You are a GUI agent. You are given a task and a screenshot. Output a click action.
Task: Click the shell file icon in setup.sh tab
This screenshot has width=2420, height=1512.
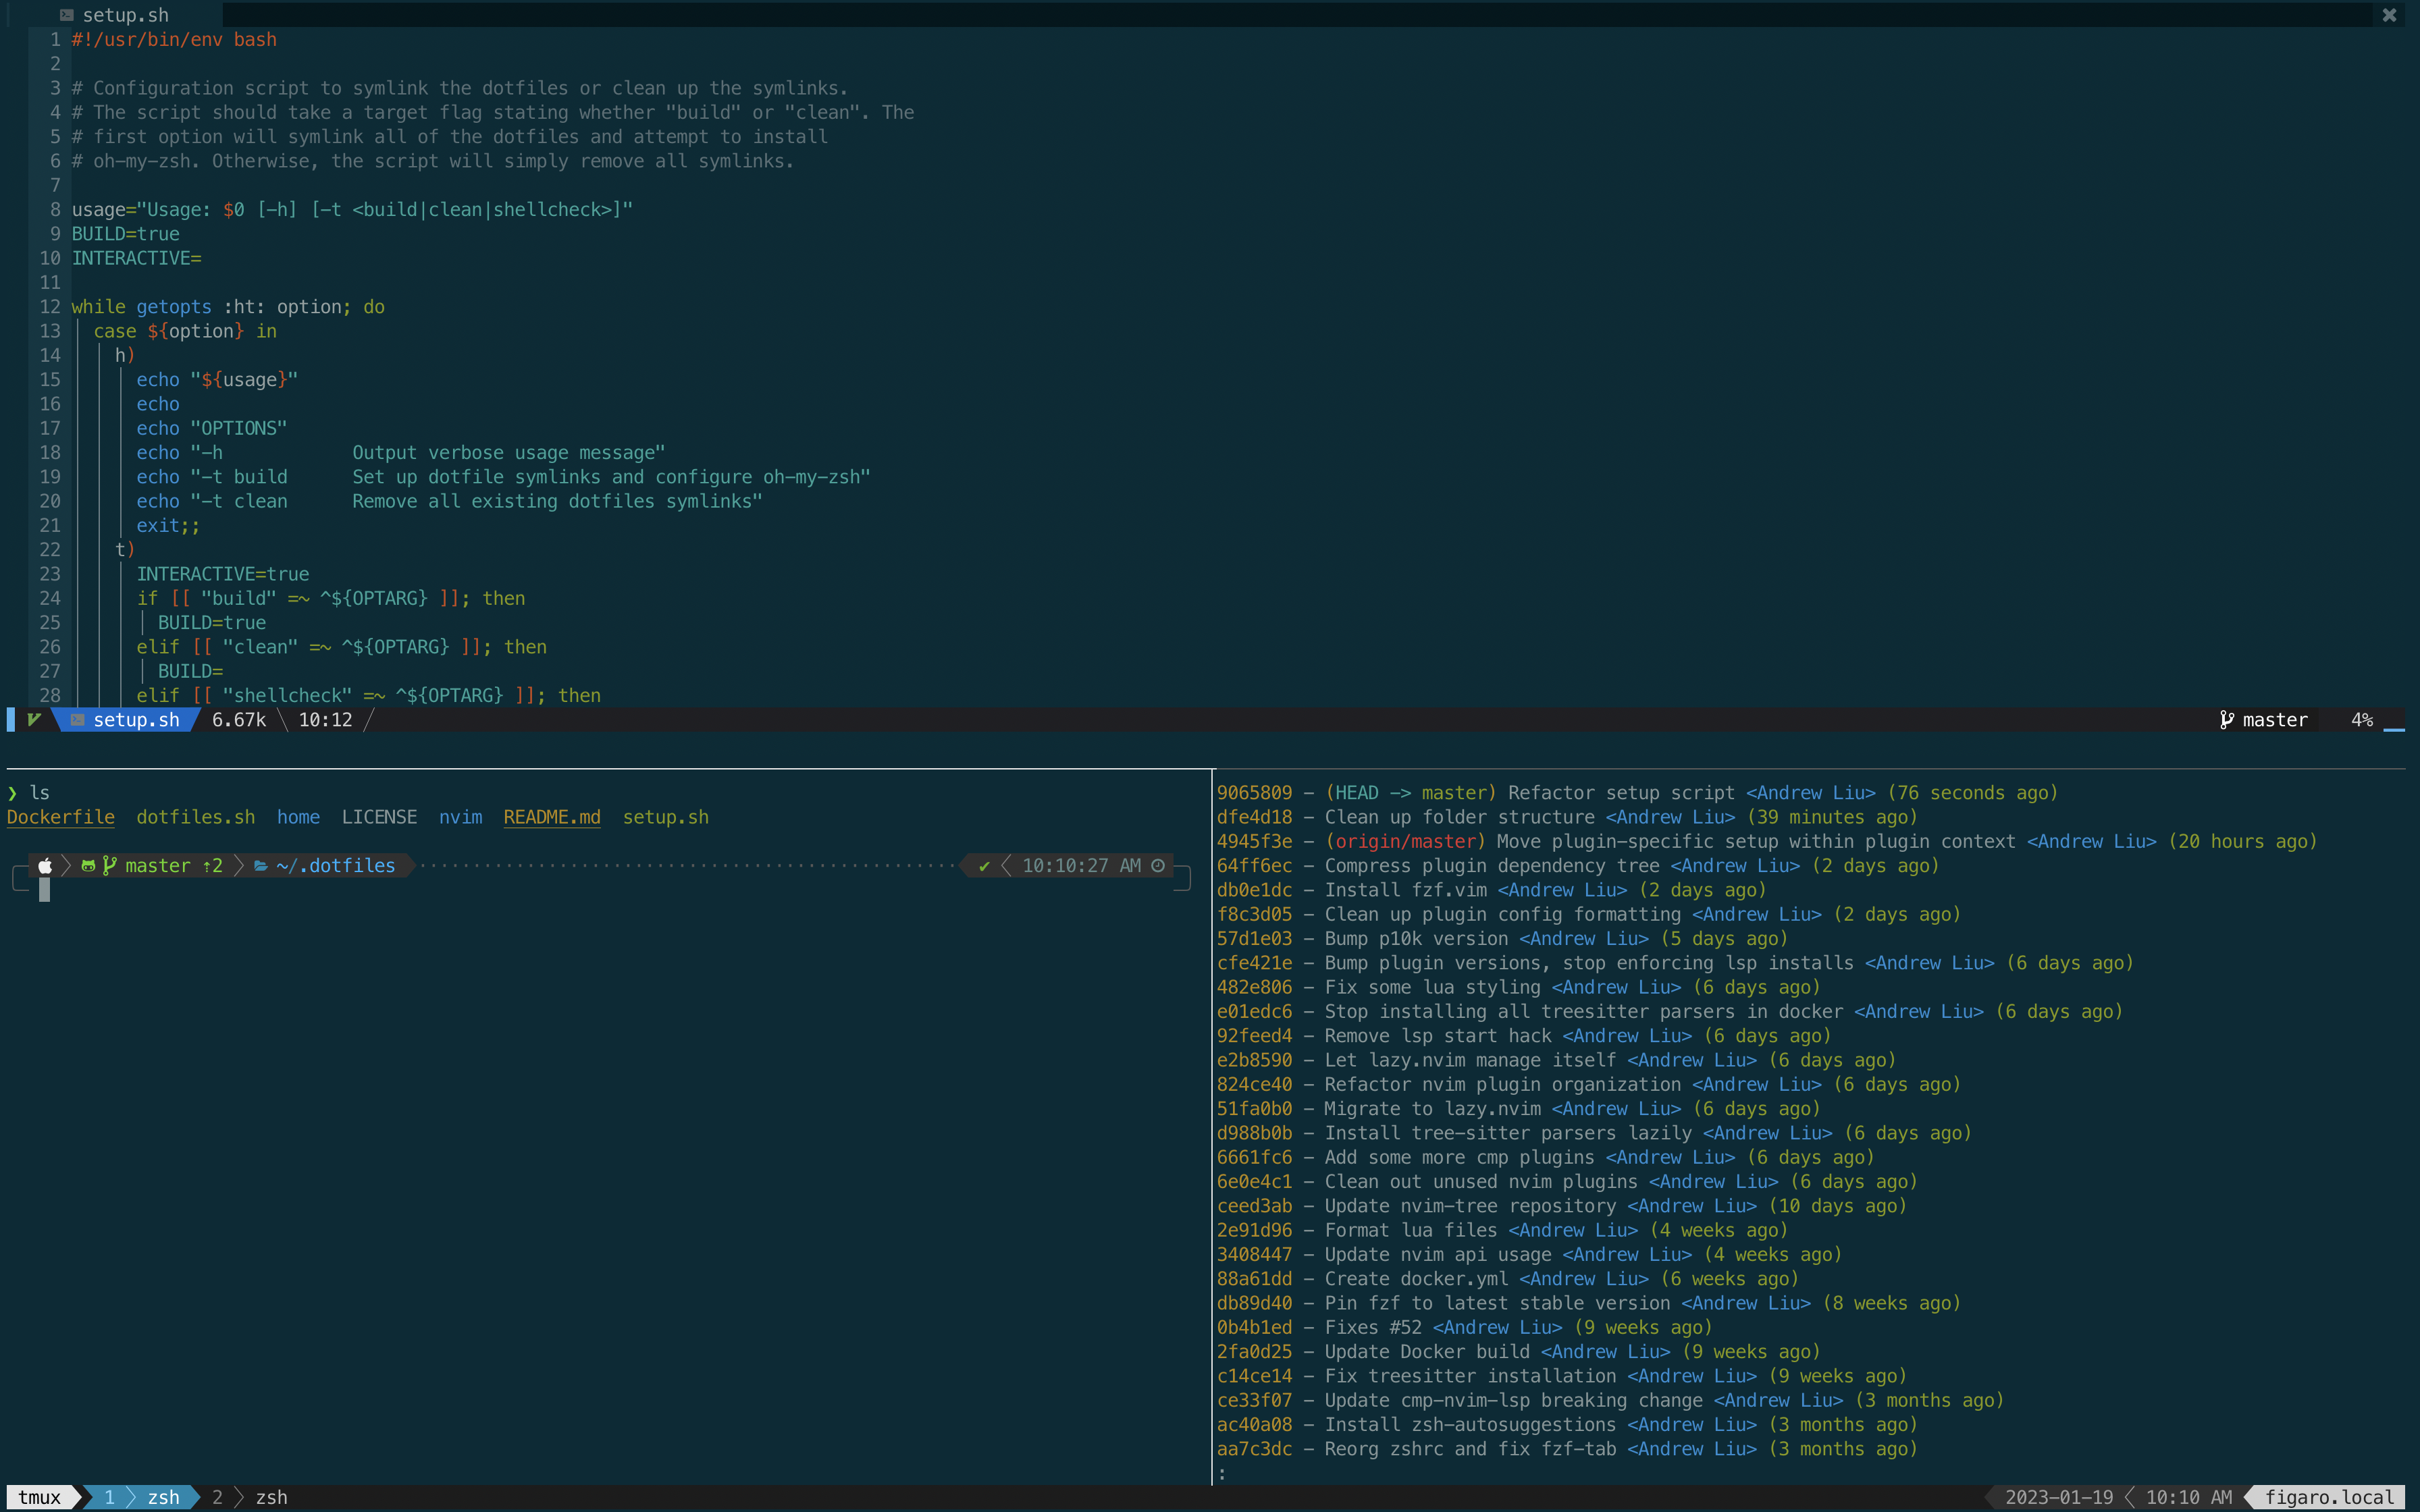point(67,15)
